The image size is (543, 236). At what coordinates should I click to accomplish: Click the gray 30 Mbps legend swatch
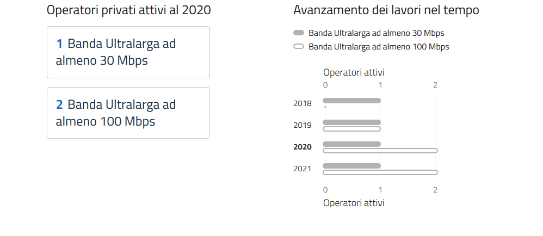[x=298, y=33]
